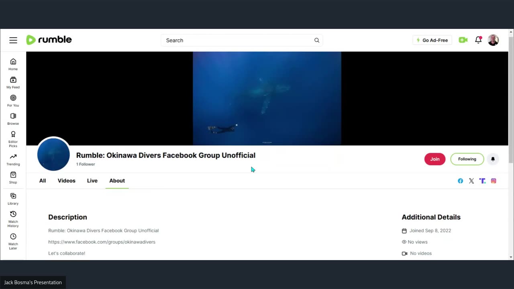Click the Additional Details heading
The width and height of the screenshot is (514, 289).
coord(431,217)
